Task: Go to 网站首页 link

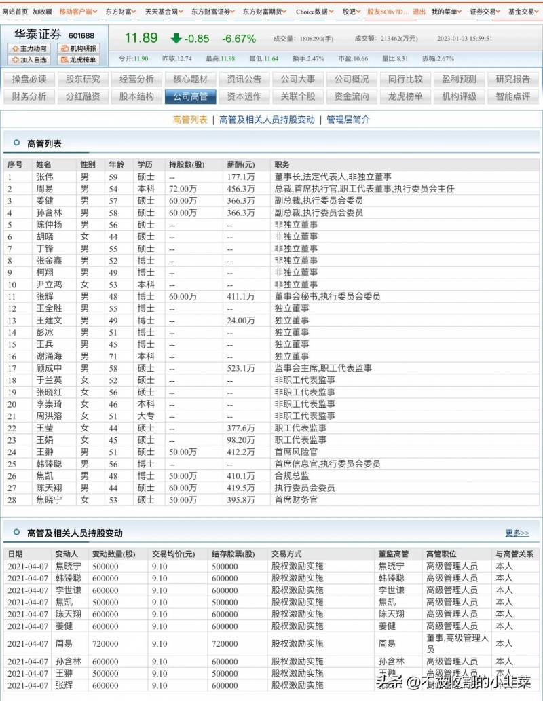Action: coord(15,12)
